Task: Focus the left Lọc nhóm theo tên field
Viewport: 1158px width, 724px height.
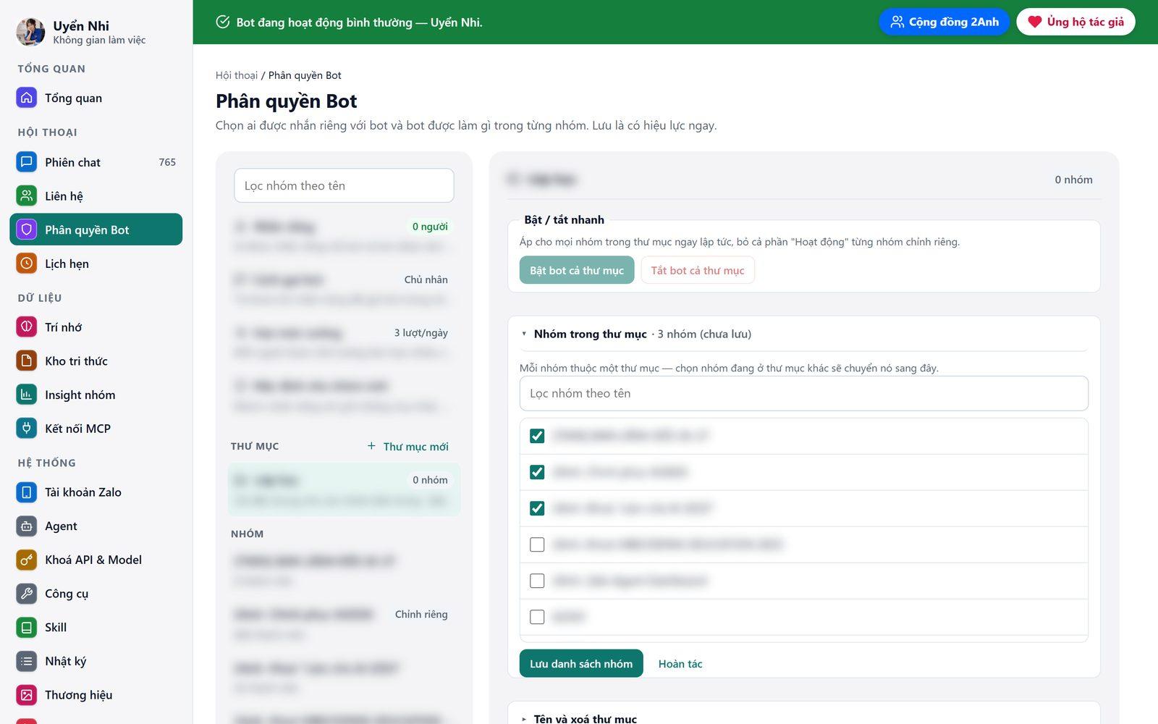Action: coord(344,185)
